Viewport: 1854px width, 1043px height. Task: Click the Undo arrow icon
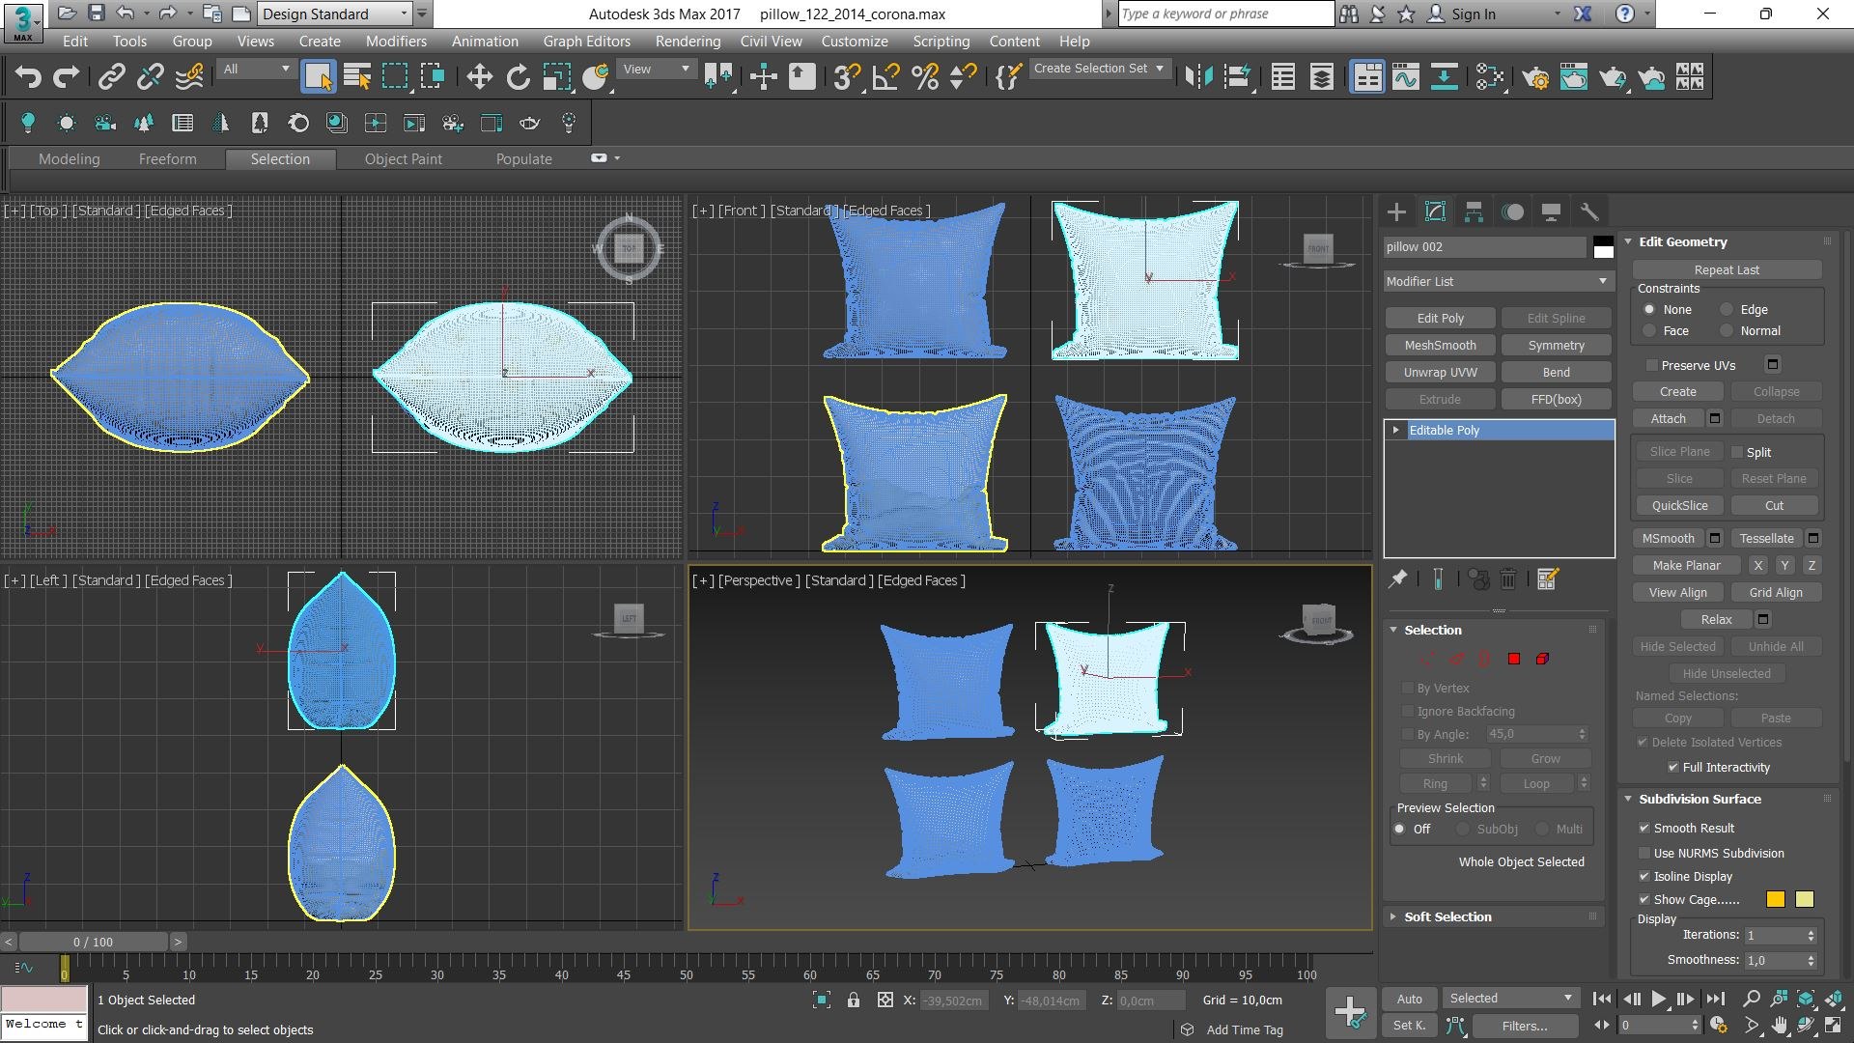coord(28,77)
